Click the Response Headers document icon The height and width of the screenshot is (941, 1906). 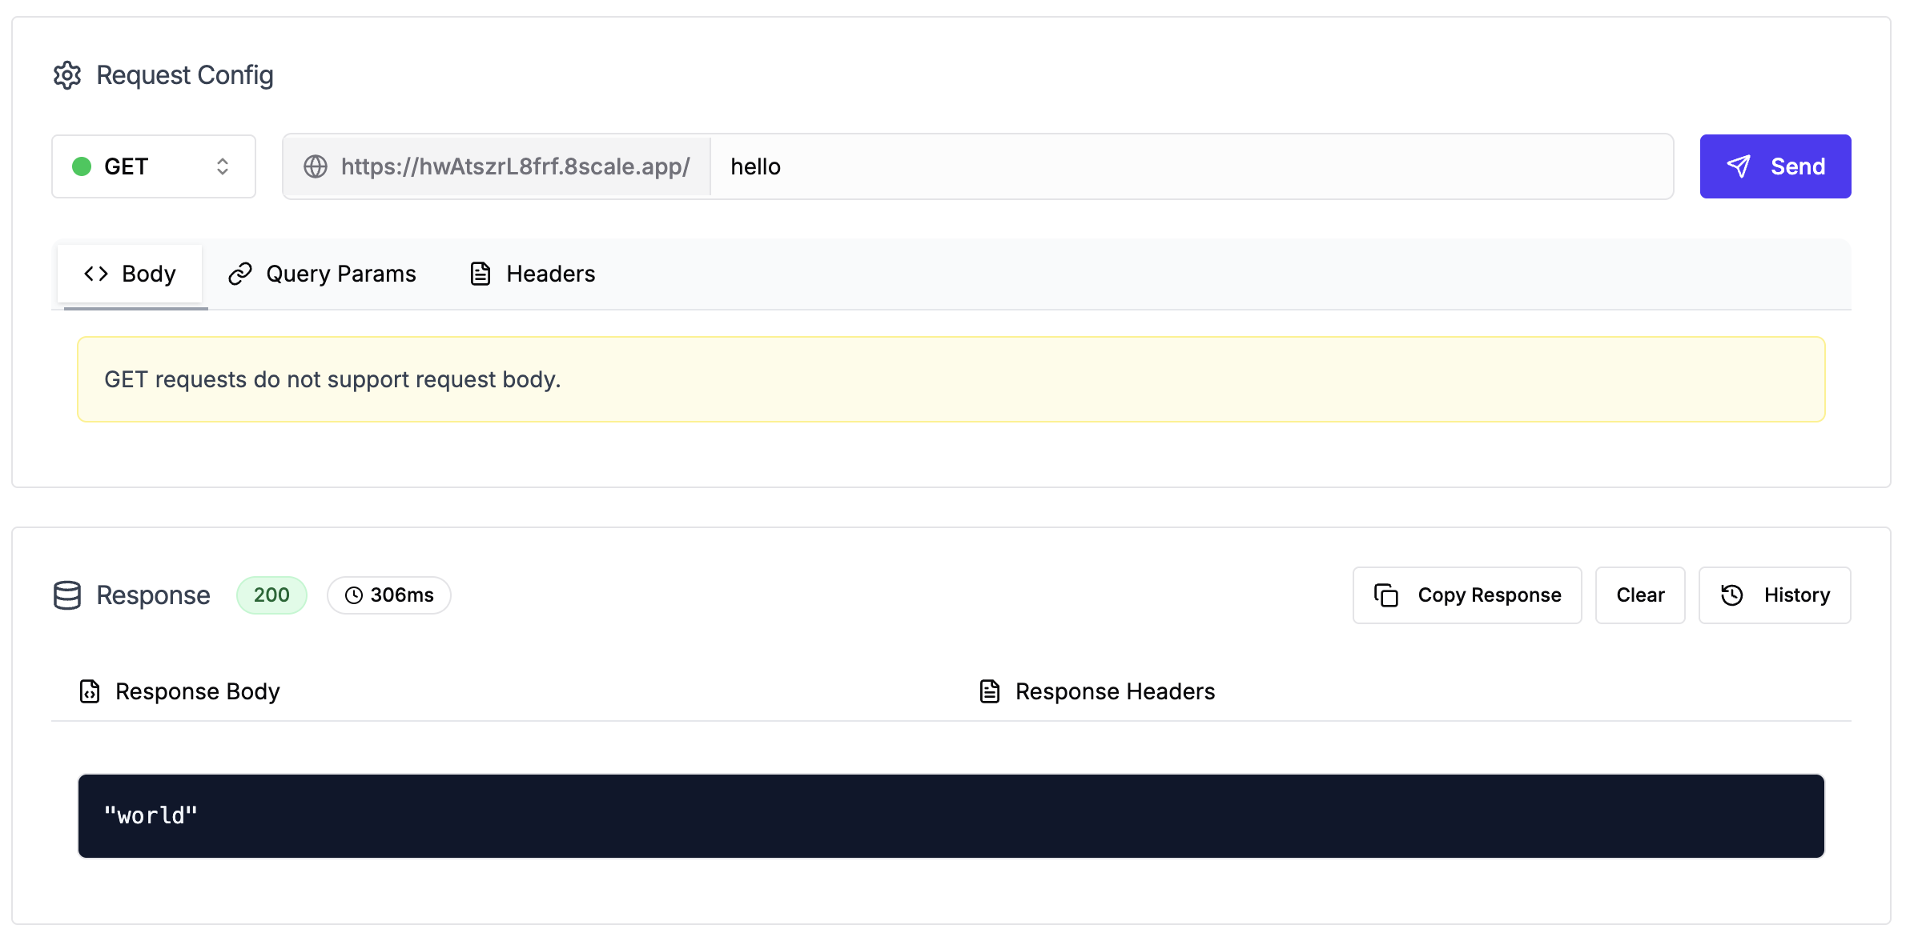tap(990, 691)
